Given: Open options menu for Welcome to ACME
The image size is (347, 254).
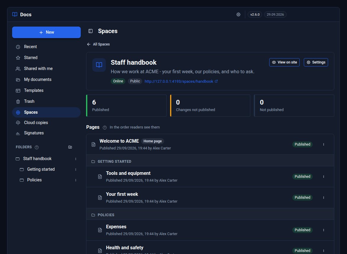Looking at the screenshot, I should [324, 144].
